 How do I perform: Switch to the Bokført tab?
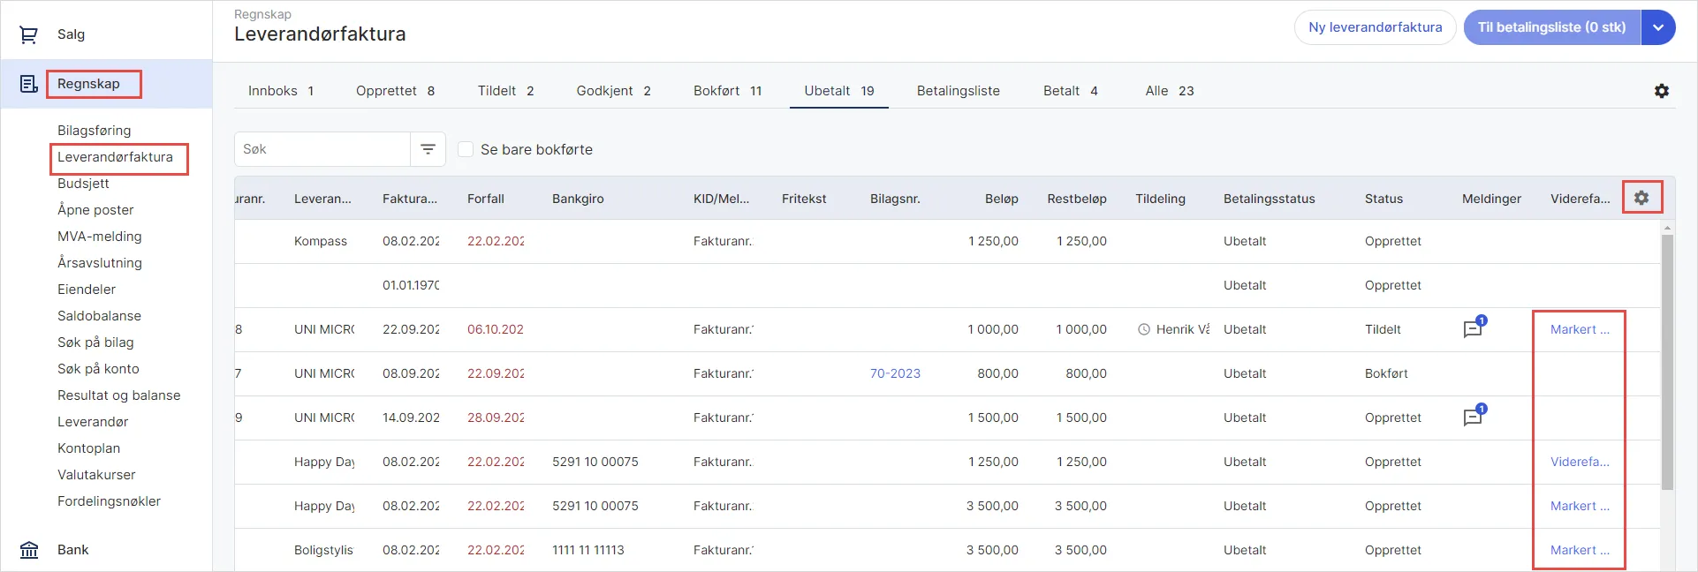pos(727,91)
